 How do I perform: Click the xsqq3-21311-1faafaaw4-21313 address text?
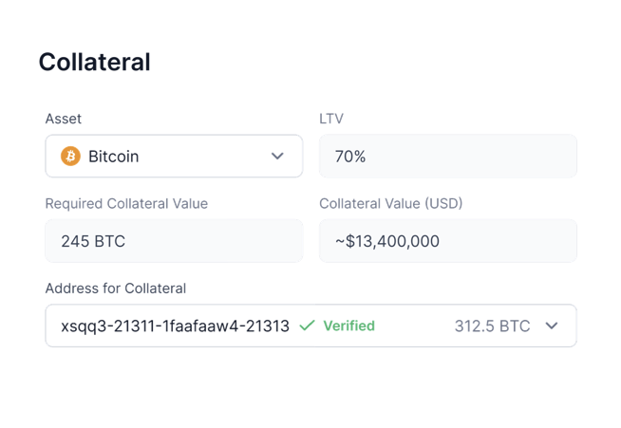pos(175,326)
